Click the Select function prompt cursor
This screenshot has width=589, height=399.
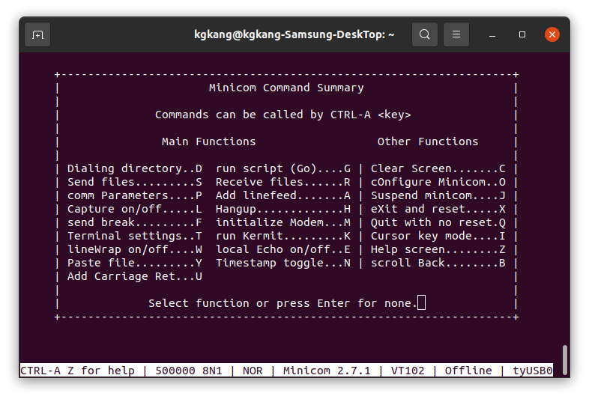pyautogui.click(x=421, y=302)
